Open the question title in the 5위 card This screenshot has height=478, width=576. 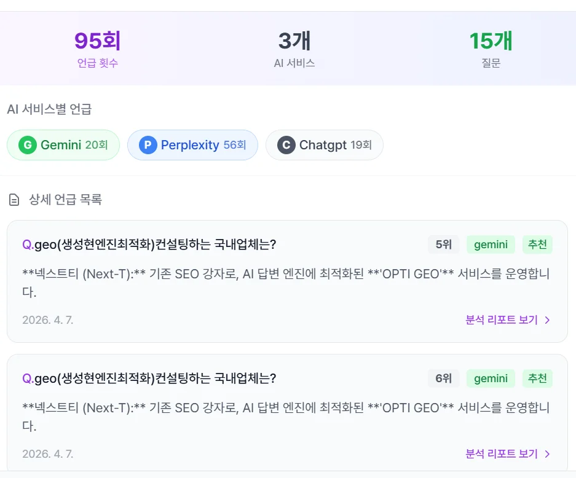click(149, 245)
